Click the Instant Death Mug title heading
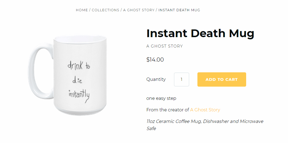 point(200,33)
